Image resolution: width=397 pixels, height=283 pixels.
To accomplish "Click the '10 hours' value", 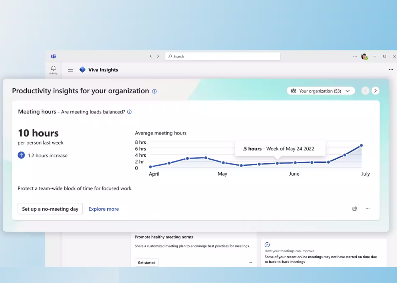I will (x=38, y=133).
